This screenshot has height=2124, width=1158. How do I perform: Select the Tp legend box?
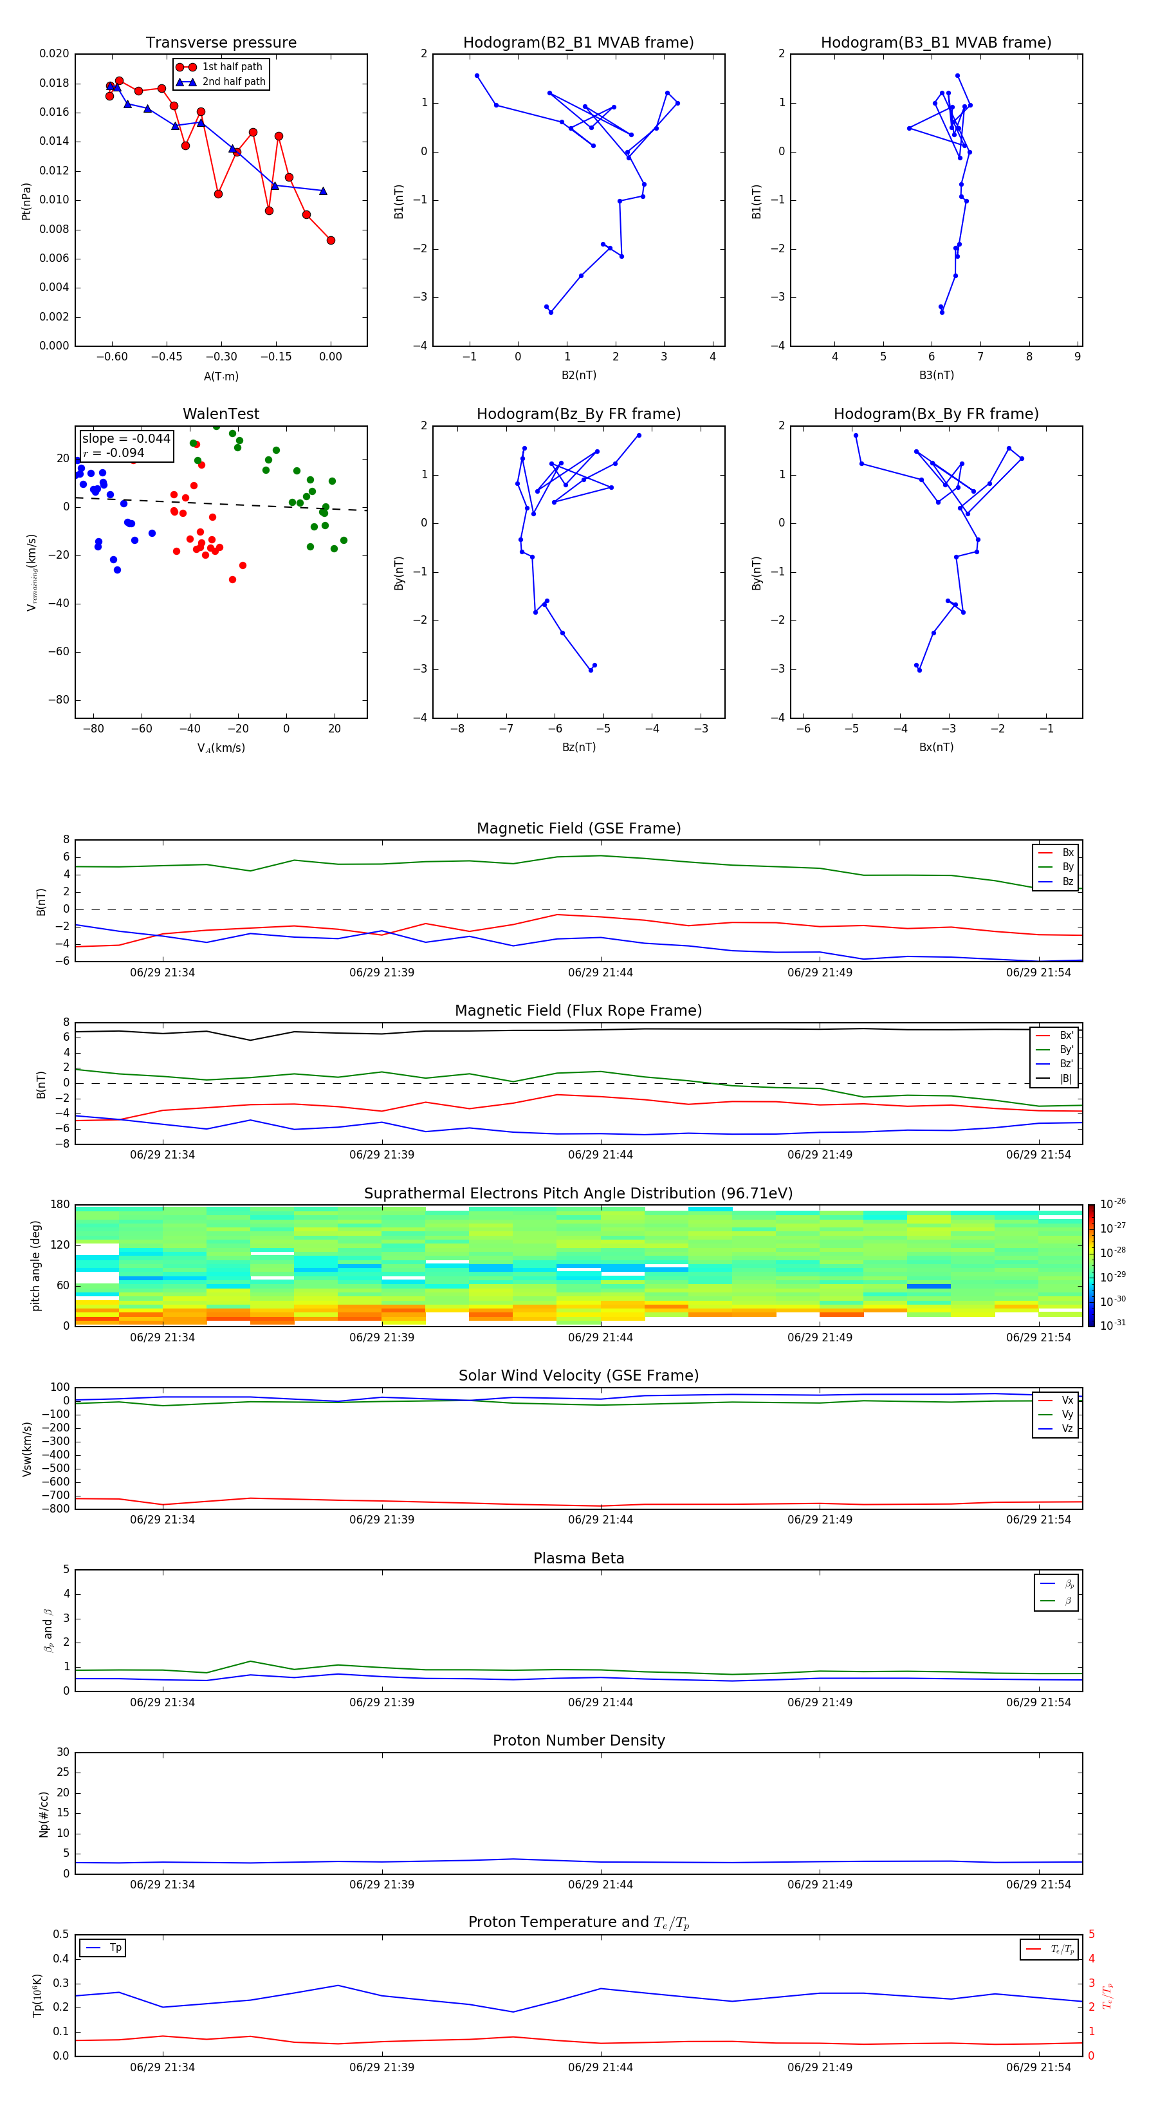pos(103,1948)
